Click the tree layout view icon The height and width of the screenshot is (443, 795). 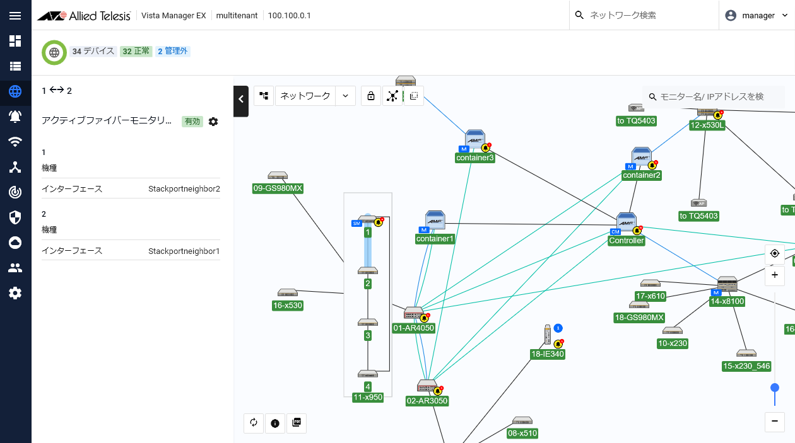click(x=264, y=96)
